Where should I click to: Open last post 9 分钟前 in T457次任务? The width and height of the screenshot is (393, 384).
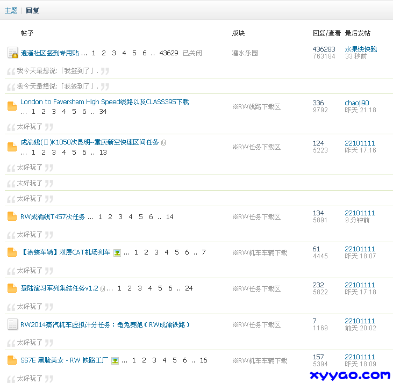pos(357,220)
